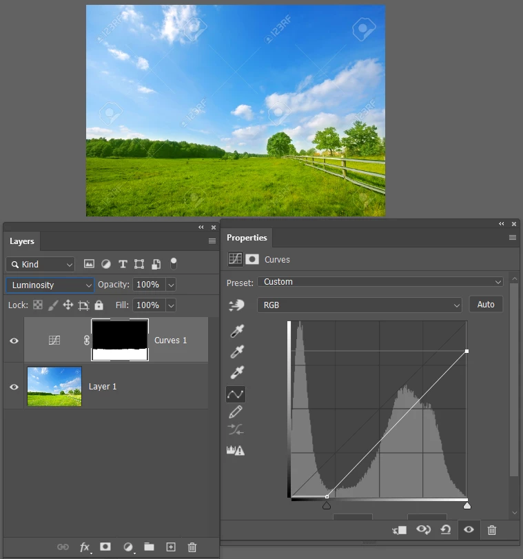Open the Preset Custom dropdown
This screenshot has height=559, width=523.
[x=380, y=282]
